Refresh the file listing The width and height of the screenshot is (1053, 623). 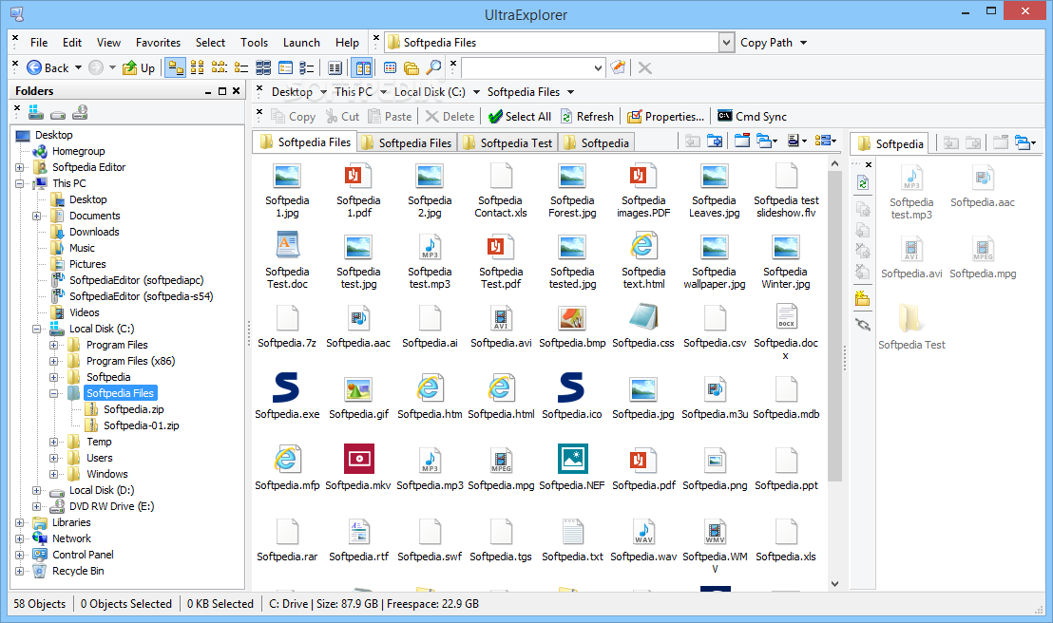pyautogui.click(x=587, y=116)
